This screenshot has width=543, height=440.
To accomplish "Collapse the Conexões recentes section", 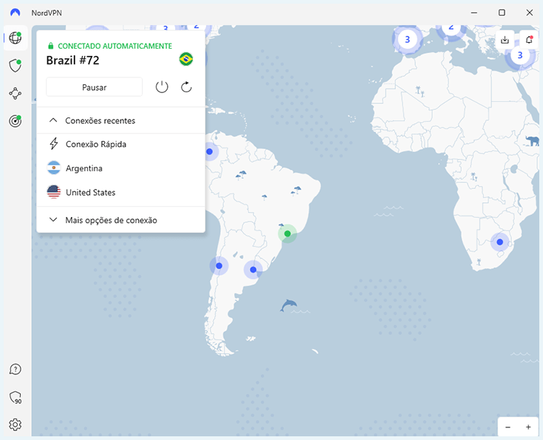I will pos(120,120).
